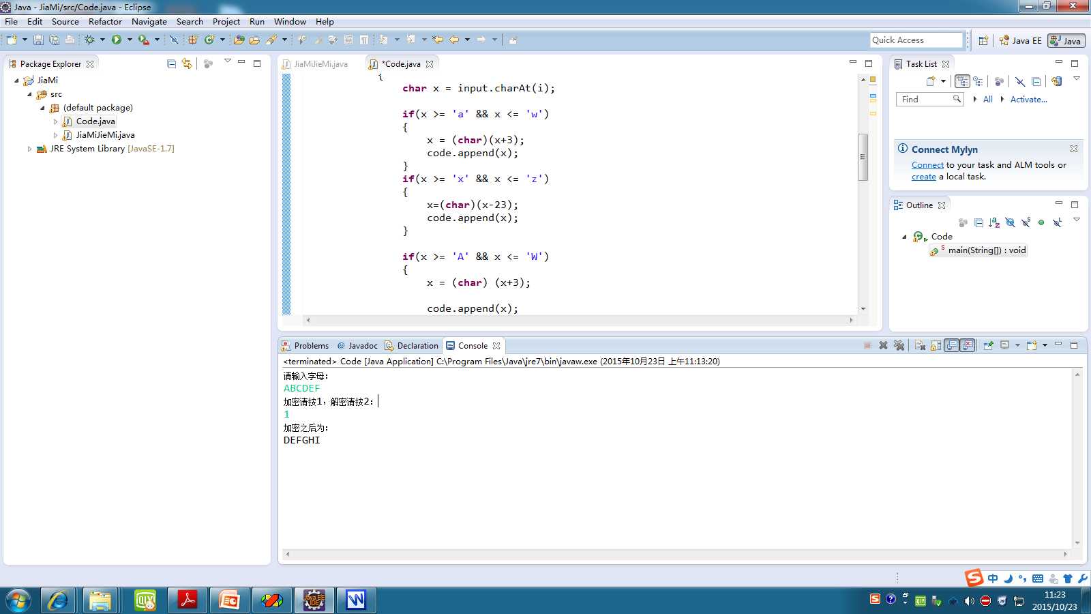Open the Navigate menu
The height and width of the screenshot is (614, 1091).
(x=149, y=22)
